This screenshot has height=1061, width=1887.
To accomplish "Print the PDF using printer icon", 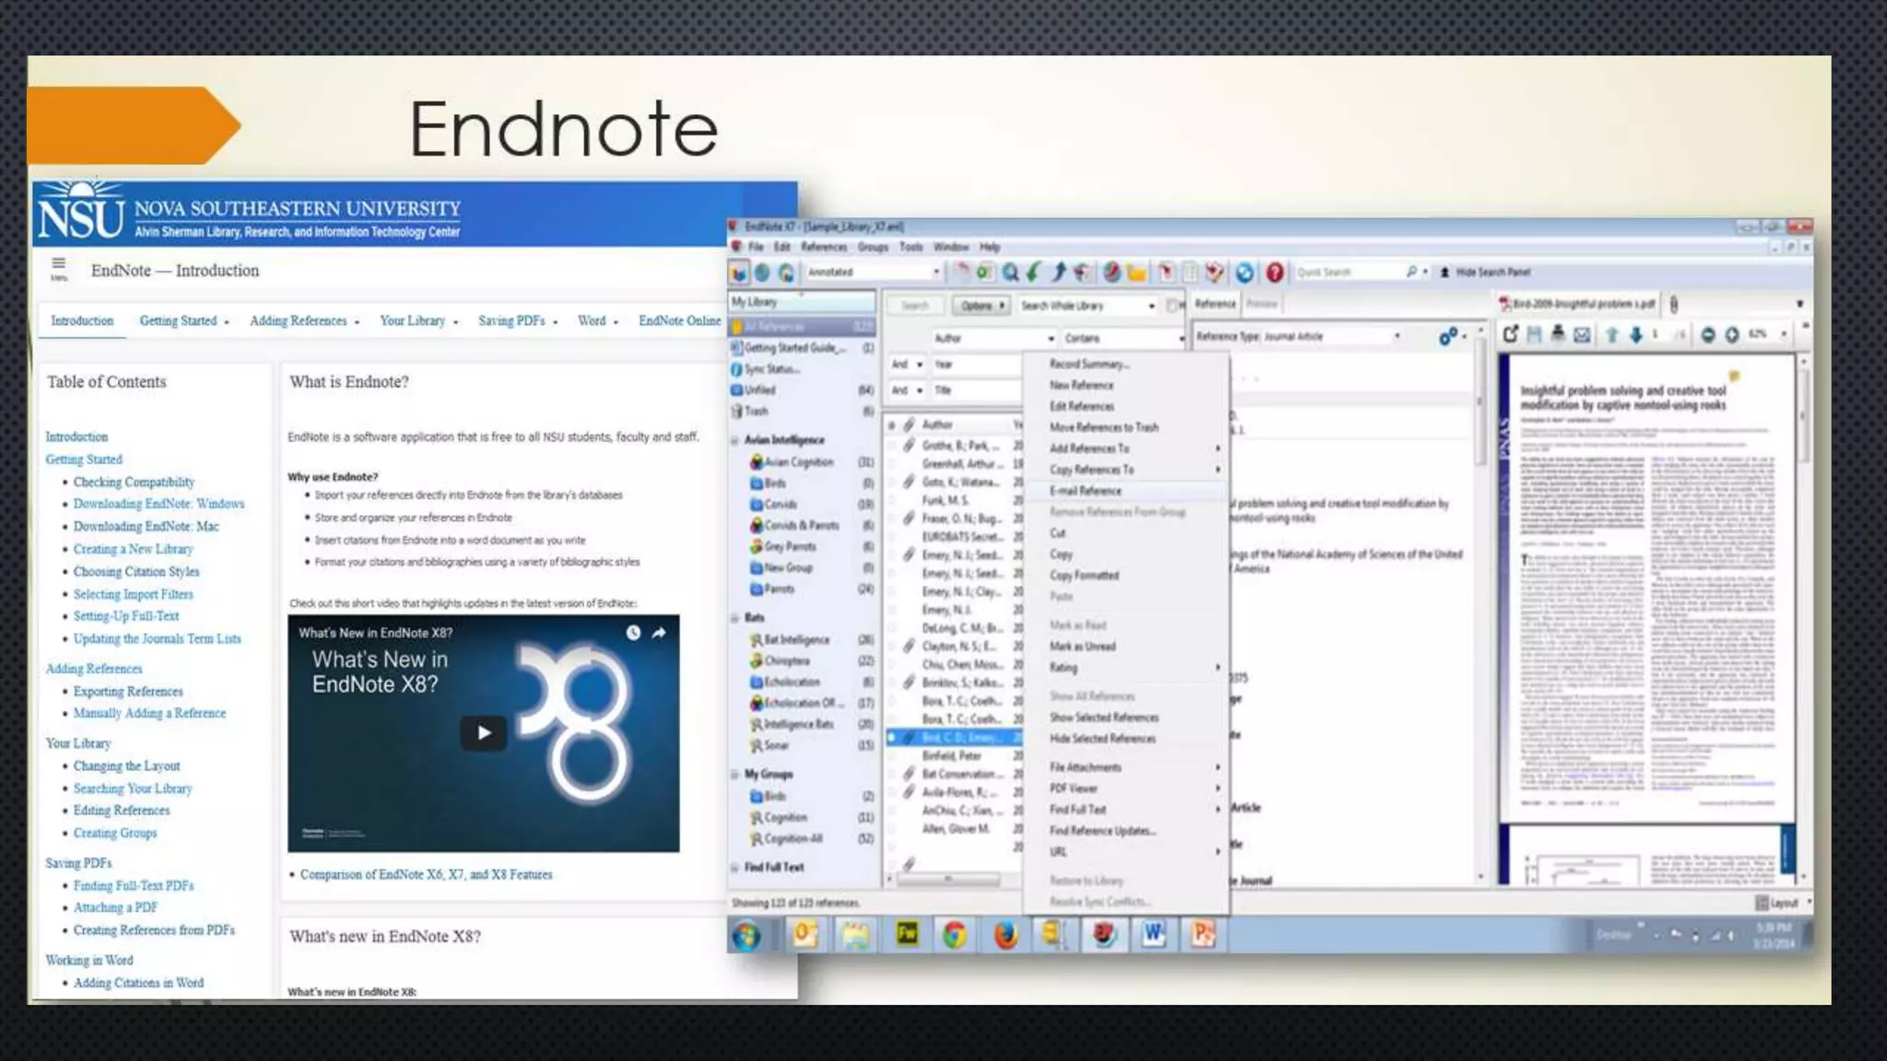I will [x=1557, y=334].
